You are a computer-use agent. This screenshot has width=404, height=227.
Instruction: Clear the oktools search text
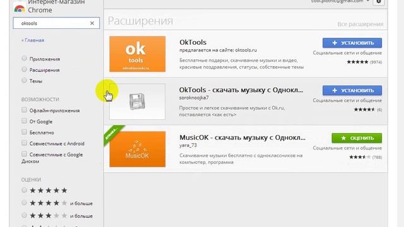(92, 23)
